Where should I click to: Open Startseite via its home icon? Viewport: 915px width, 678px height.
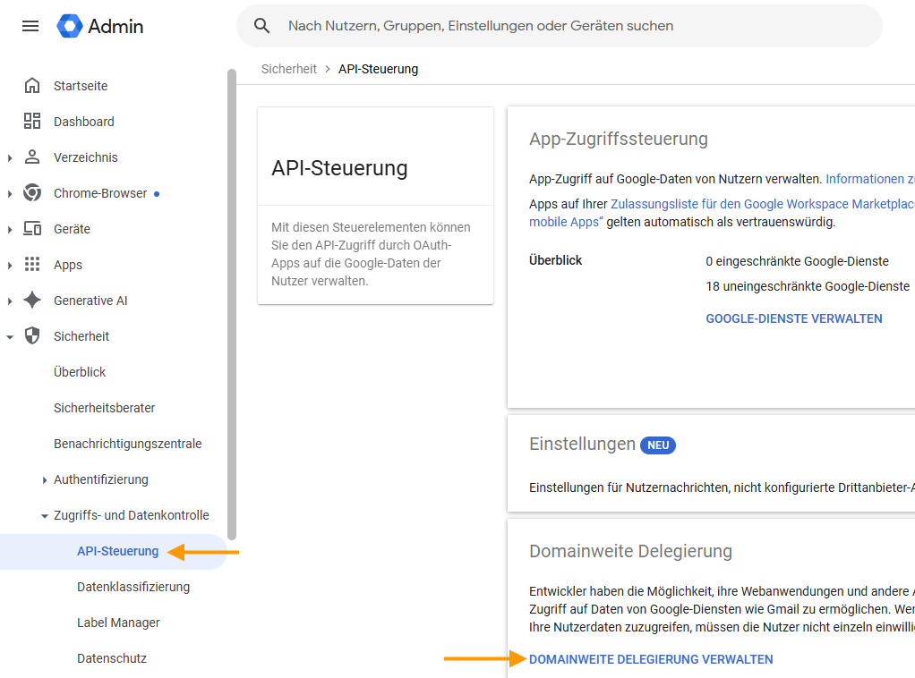(x=32, y=86)
